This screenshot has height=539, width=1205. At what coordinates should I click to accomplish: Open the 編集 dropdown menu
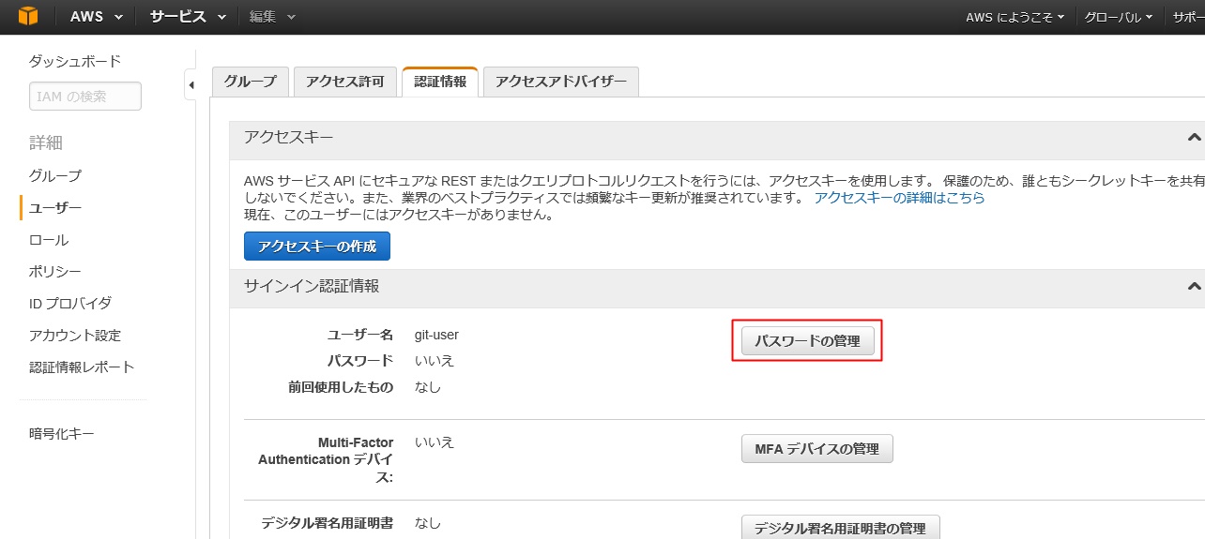tap(272, 17)
